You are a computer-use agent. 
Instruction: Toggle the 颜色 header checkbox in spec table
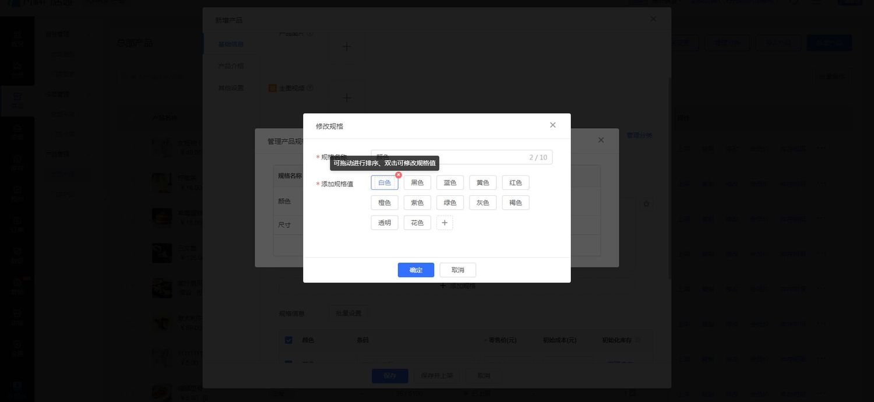[x=288, y=340]
